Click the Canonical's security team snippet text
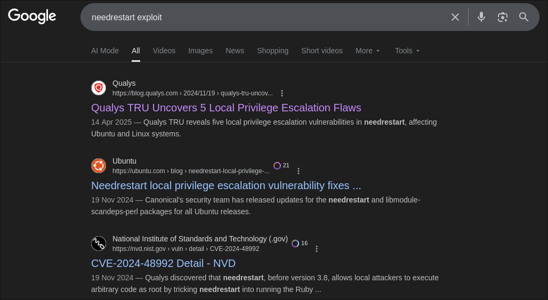 click(255, 206)
